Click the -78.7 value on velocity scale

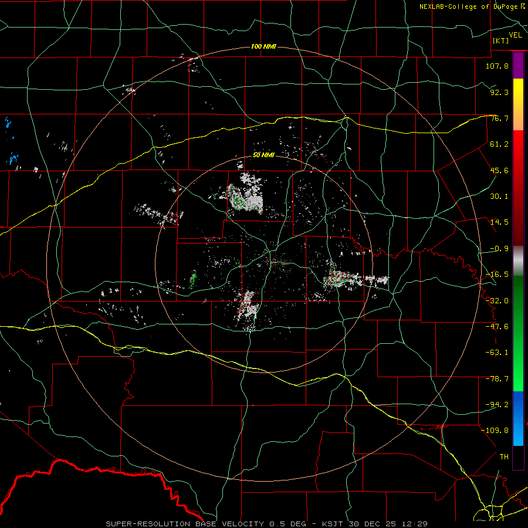(497, 379)
